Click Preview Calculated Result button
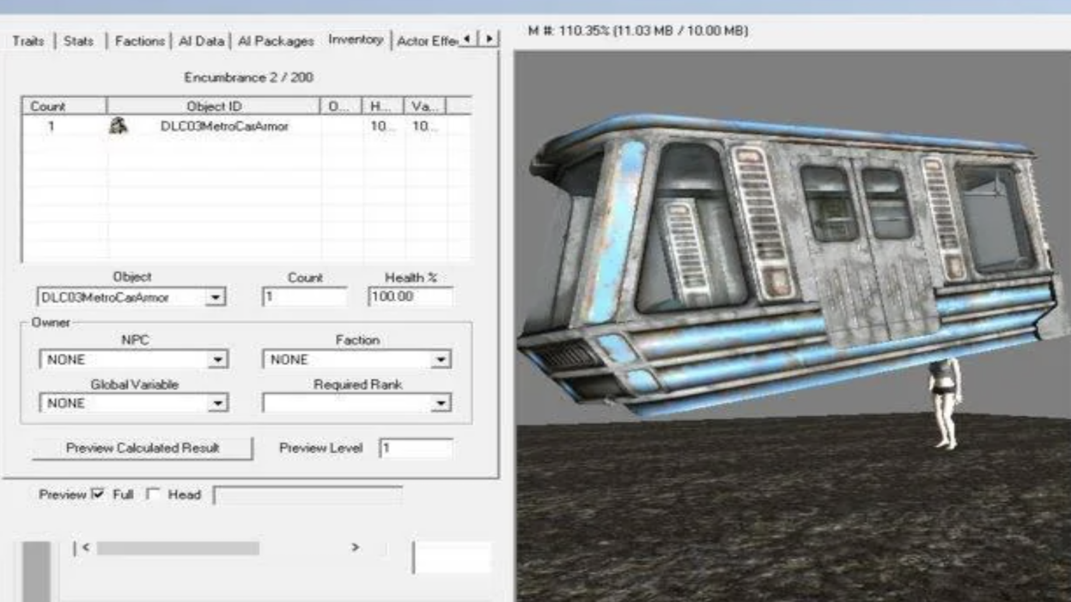Viewport: 1071px width, 602px height. click(x=143, y=448)
